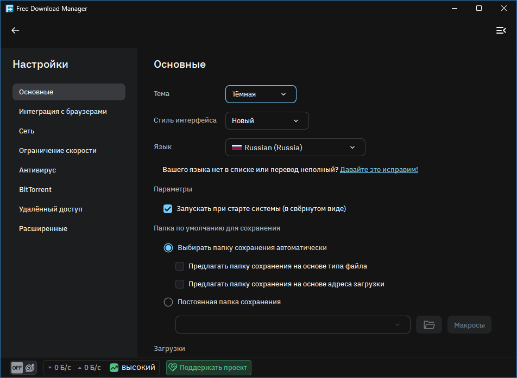This screenshot has width=517, height=378.
Task: Select the ВЫСОКИЙ traffic mode label
Action: pos(138,368)
